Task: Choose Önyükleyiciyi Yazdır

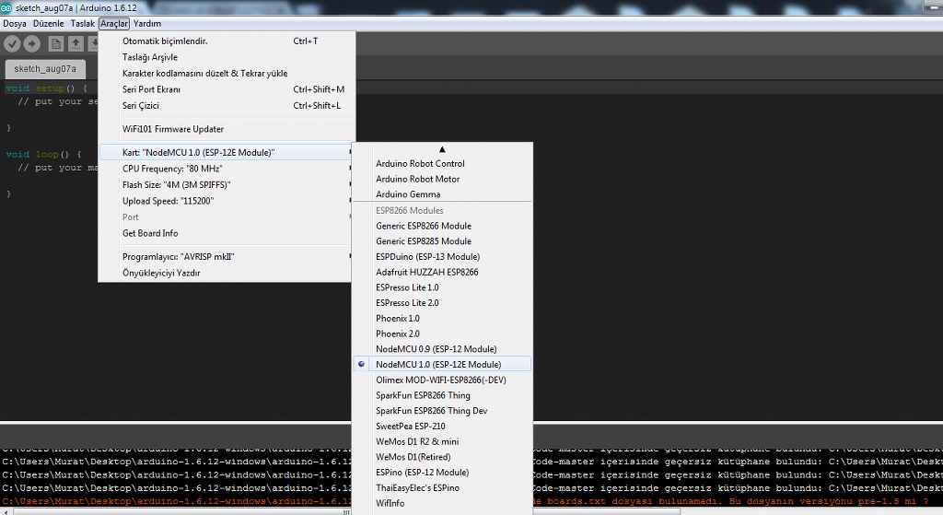Action: coord(227,273)
